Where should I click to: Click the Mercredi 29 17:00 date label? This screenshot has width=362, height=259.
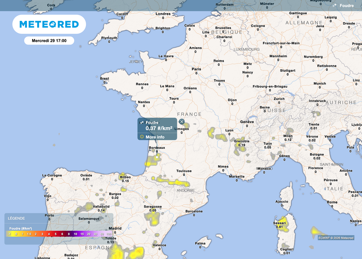49,41
